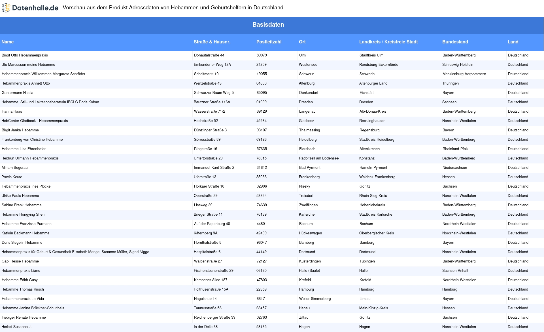544x332 pixels.
Task: Click the name Gabi Hesse Hebamme
Action: click(x=20, y=261)
